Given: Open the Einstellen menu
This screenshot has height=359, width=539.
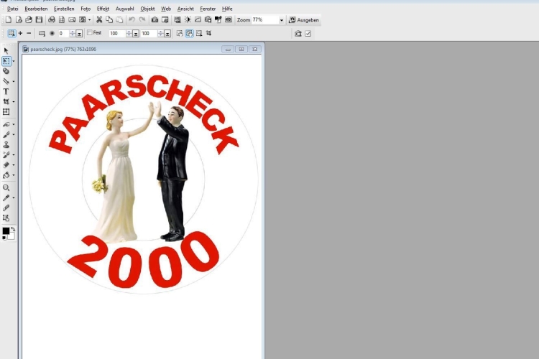Looking at the screenshot, I should tap(64, 9).
